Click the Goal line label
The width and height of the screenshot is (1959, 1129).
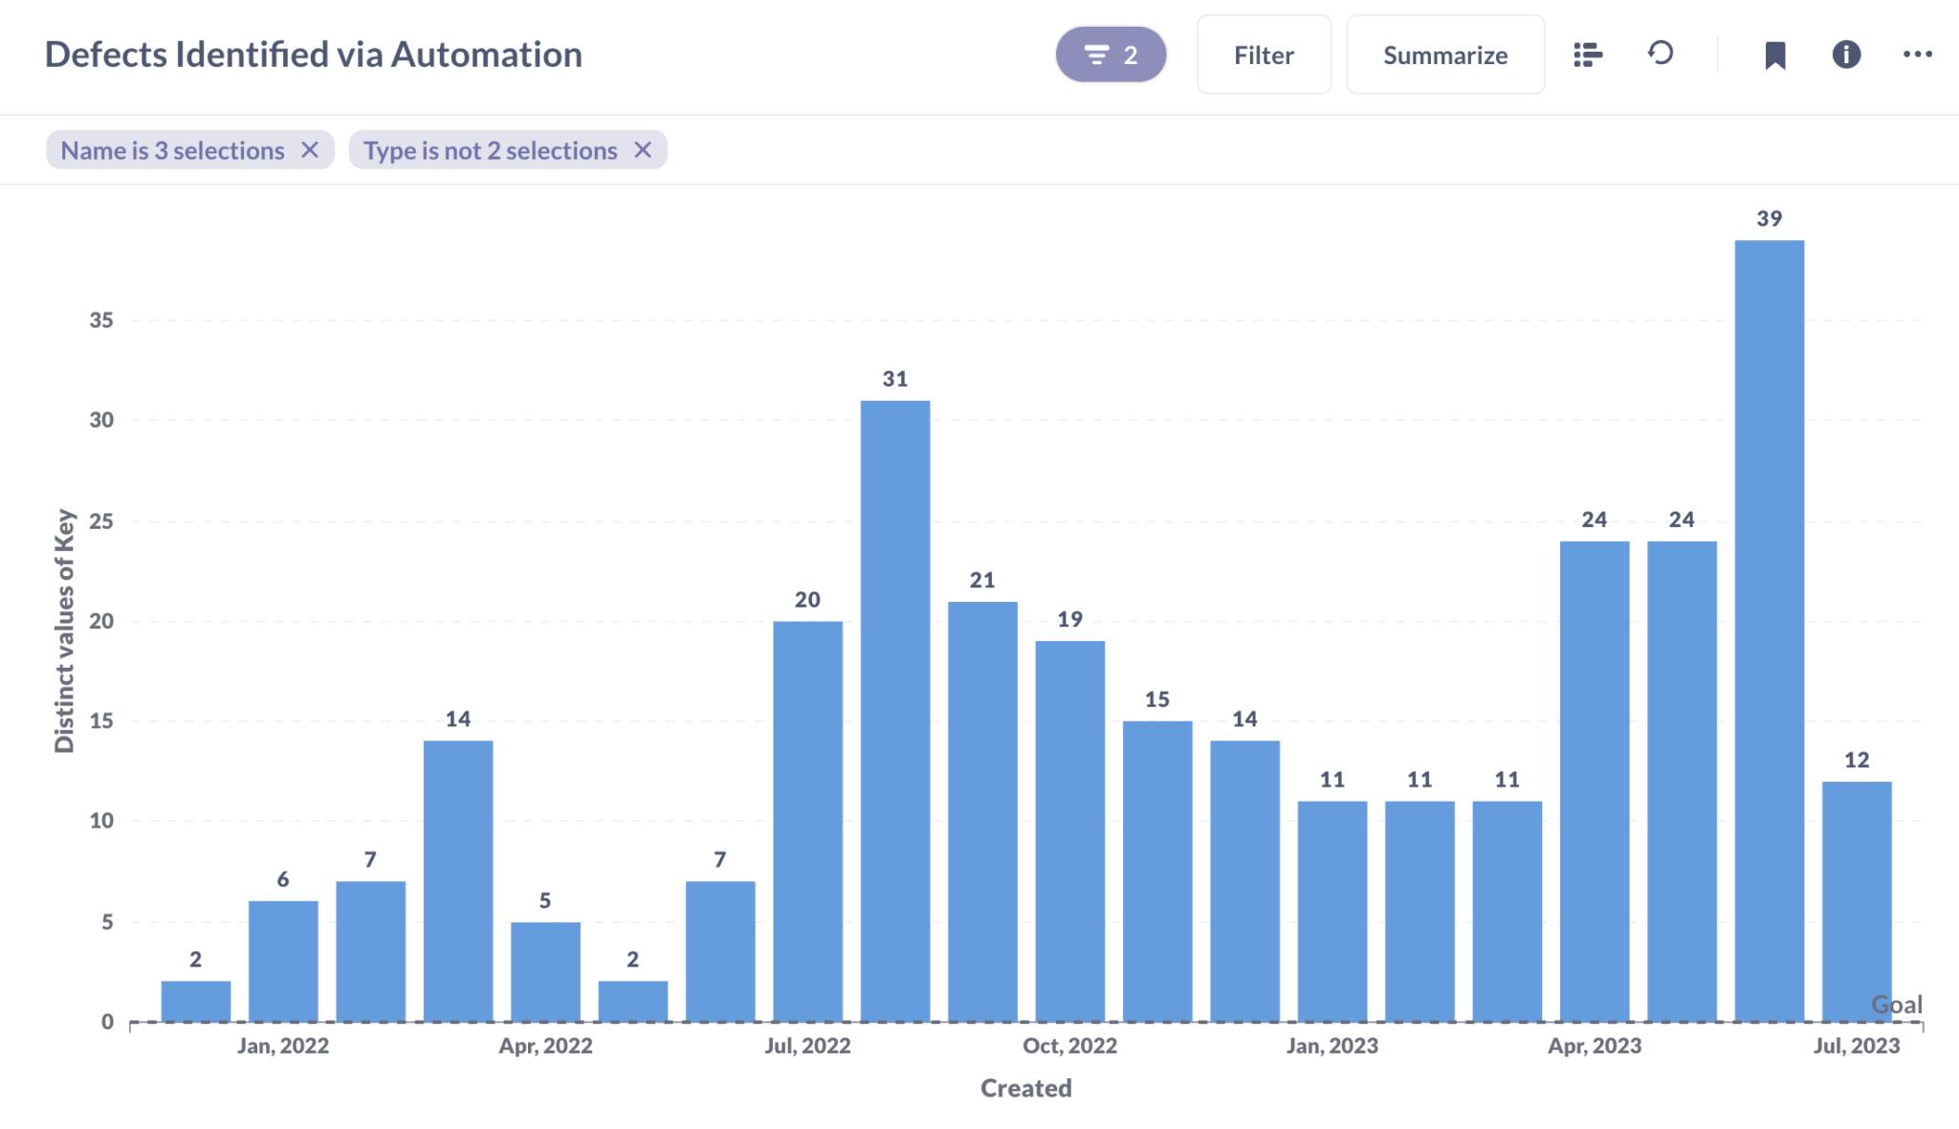pos(1898,1005)
